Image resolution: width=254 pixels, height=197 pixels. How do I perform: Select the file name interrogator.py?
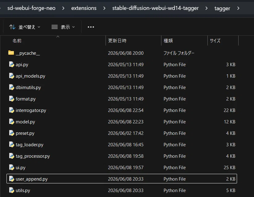coord(31,110)
